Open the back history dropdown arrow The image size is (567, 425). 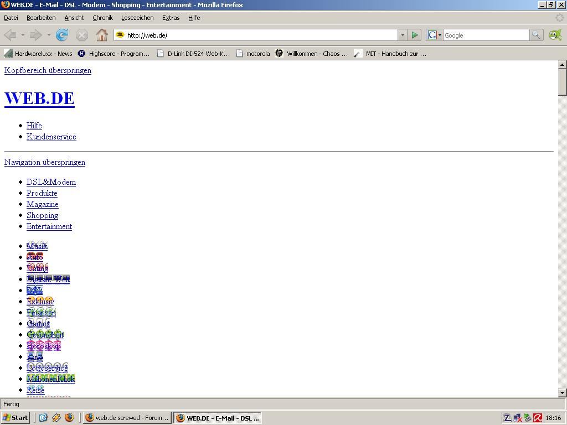click(x=22, y=35)
